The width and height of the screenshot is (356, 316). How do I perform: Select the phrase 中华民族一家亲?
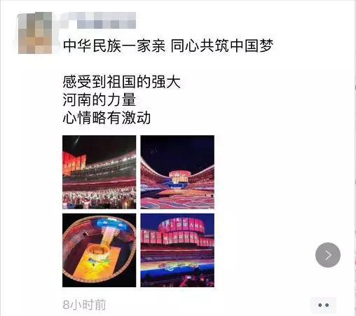tap(114, 46)
